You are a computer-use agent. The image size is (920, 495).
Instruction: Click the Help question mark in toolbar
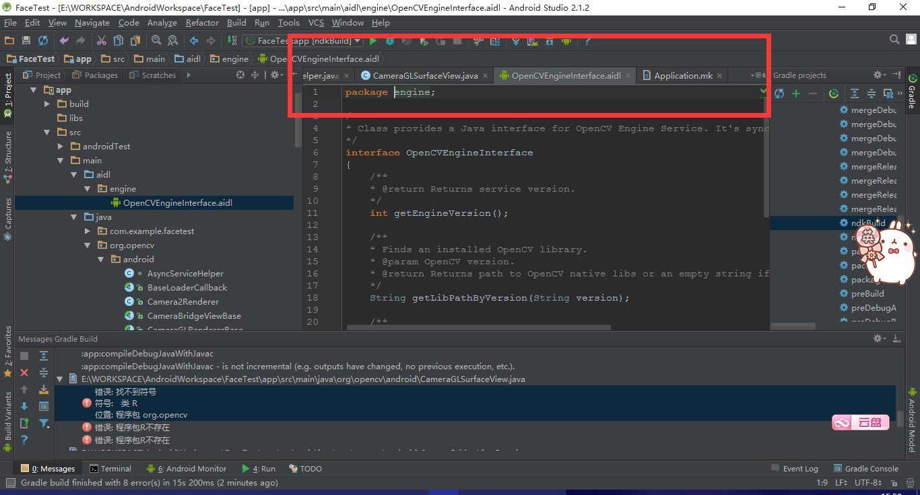(587, 41)
